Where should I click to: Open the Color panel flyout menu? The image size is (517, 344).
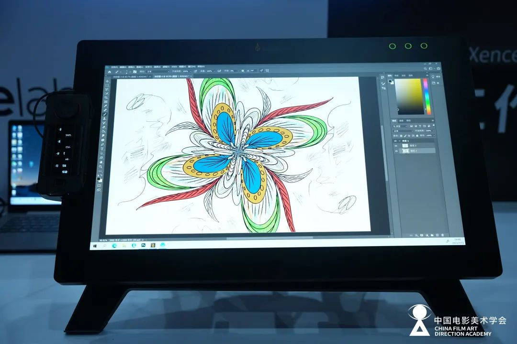pyautogui.click(x=427, y=75)
